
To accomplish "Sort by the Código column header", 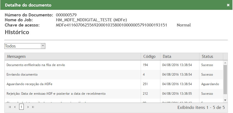I will point(149,56).
